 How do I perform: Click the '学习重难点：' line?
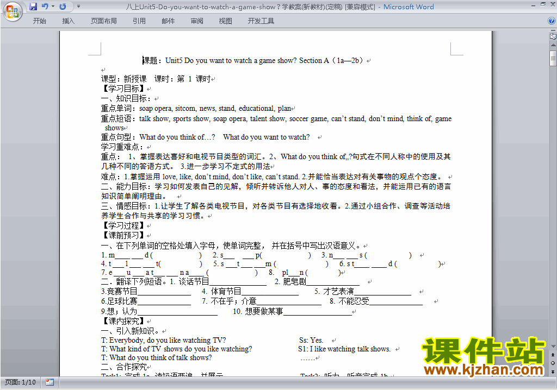(x=123, y=147)
